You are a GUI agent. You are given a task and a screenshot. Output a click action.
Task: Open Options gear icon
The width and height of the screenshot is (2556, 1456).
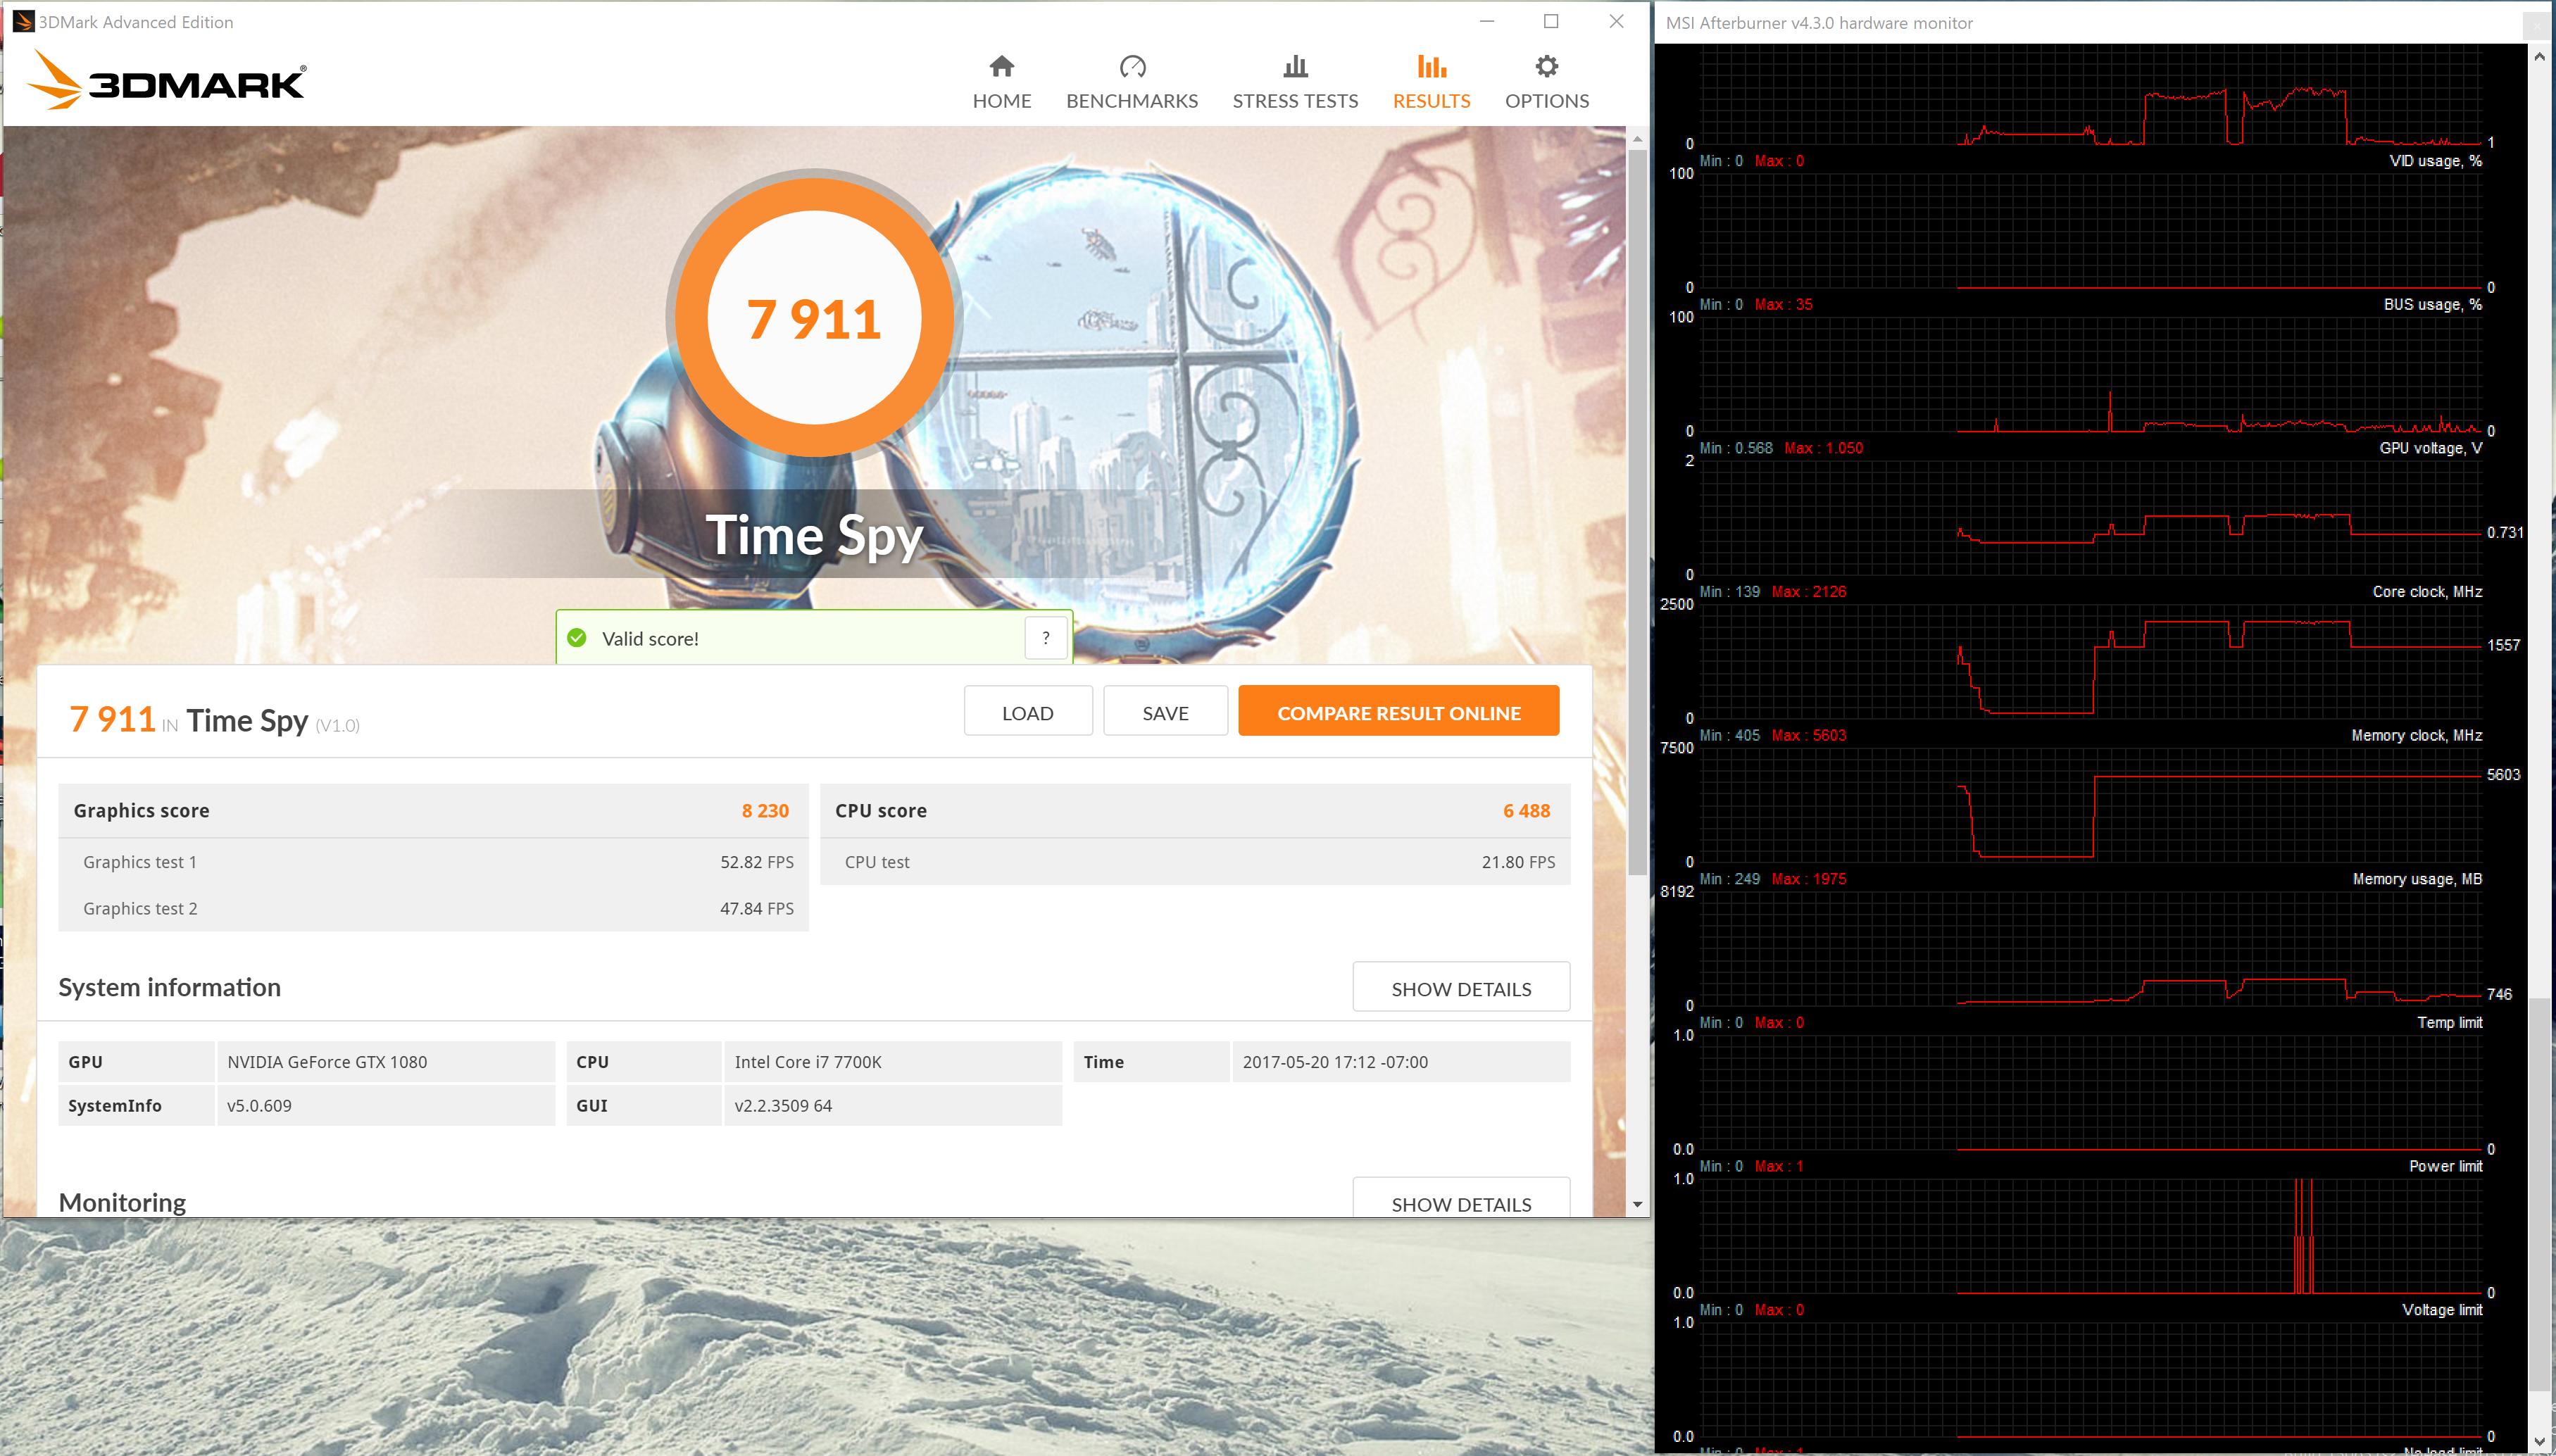coord(1546,67)
